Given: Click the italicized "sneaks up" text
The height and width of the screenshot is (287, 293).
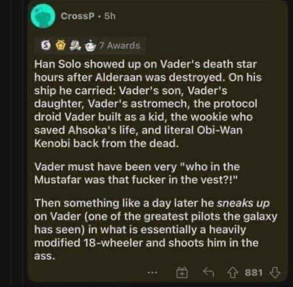Looking at the screenshot, I should click(x=243, y=203).
